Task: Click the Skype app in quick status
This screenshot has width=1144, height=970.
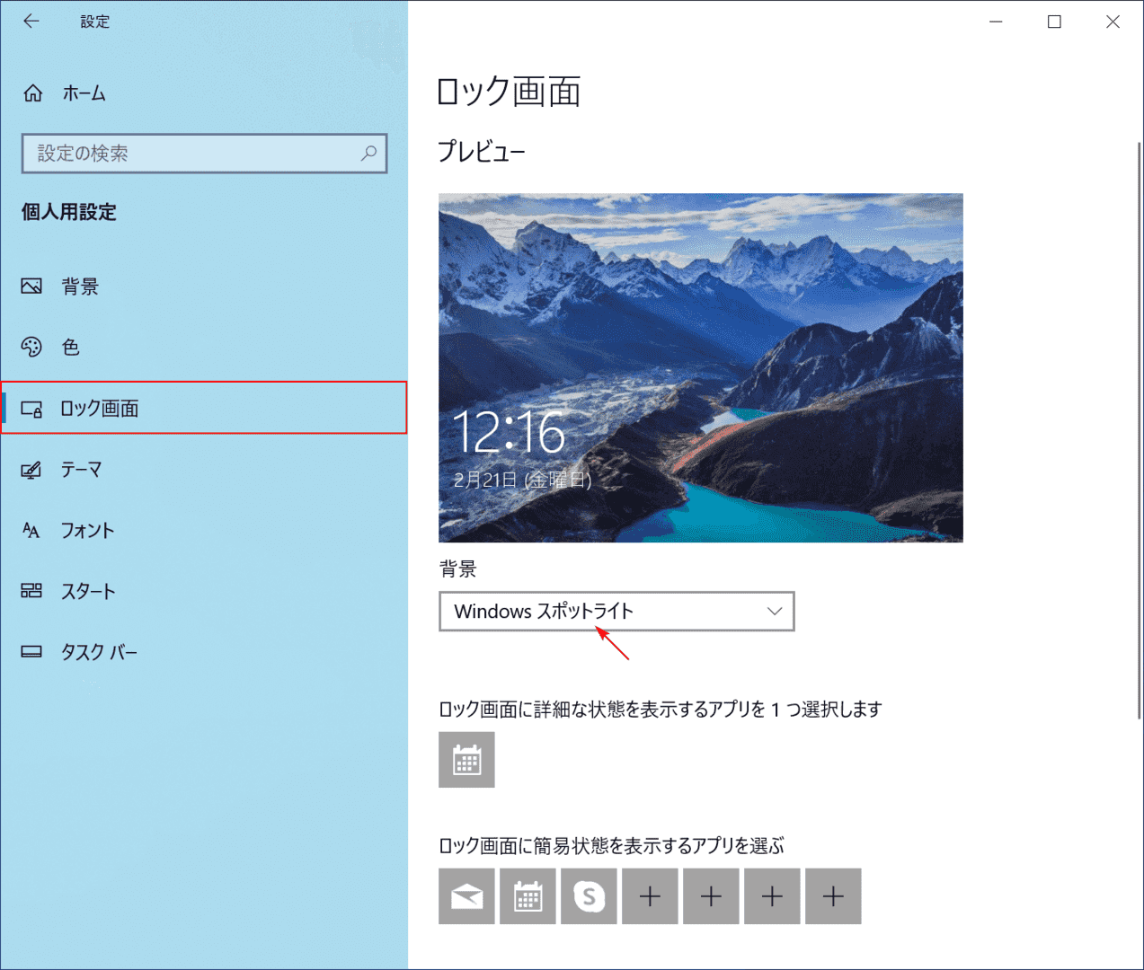Action: pyautogui.click(x=589, y=896)
